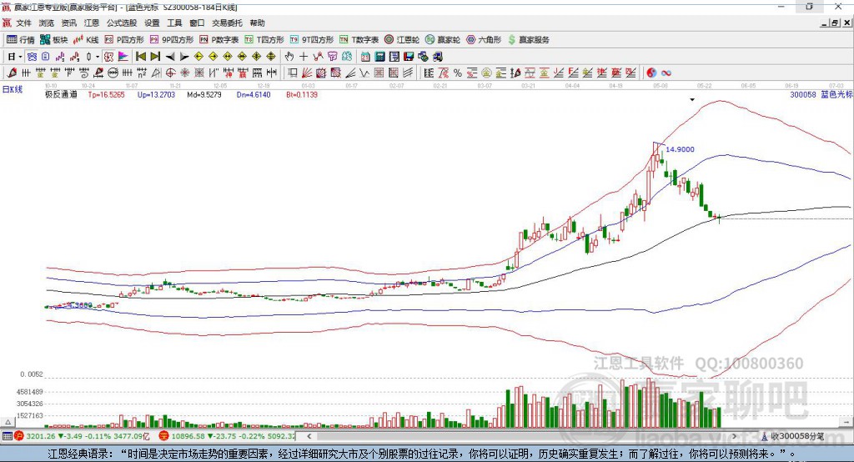Click the circled 金 golden ratio icon

(x=486, y=73)
